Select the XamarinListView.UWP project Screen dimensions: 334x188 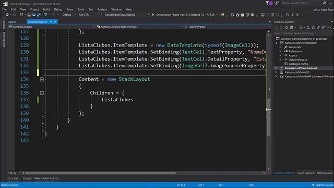tap(309, 76)
